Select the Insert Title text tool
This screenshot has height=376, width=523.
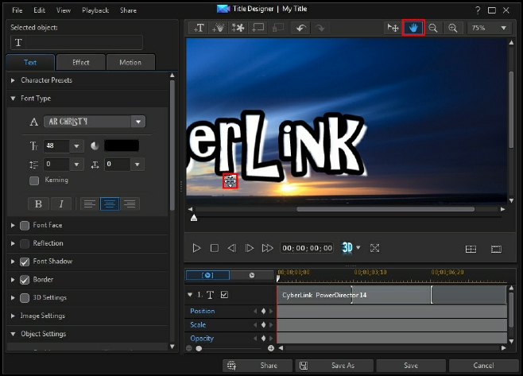(x=199, y=28)
